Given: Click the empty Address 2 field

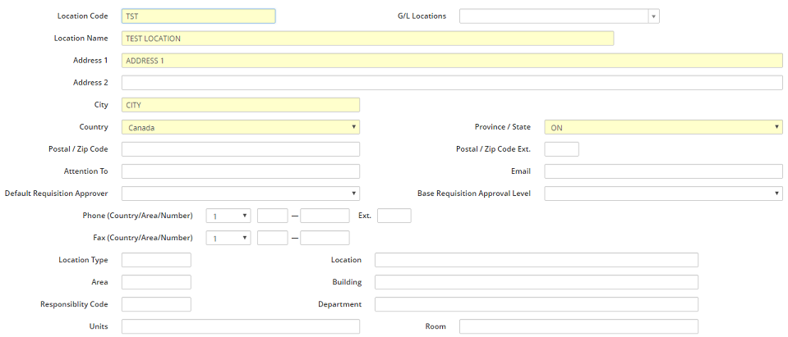Looking at the screenshot, I should [452, 82].
